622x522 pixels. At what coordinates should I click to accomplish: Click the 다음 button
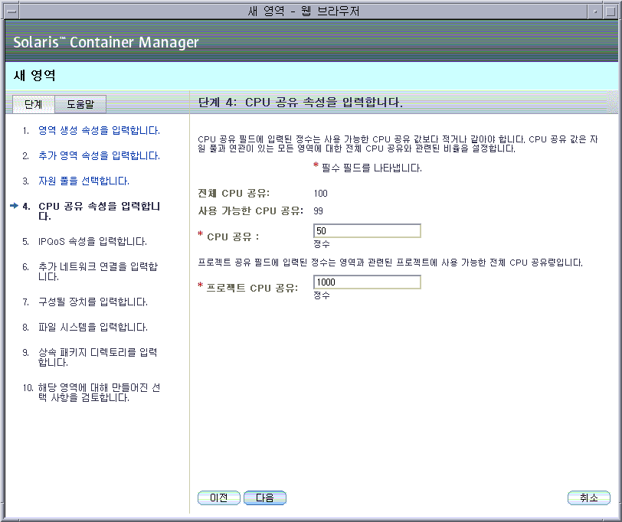point(264,498)
